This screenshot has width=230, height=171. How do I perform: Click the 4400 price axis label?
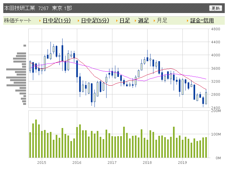[216, 42]
